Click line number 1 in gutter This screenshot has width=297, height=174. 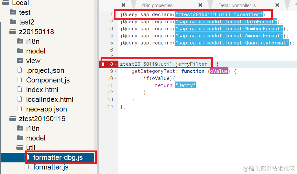tap(112, 15)
